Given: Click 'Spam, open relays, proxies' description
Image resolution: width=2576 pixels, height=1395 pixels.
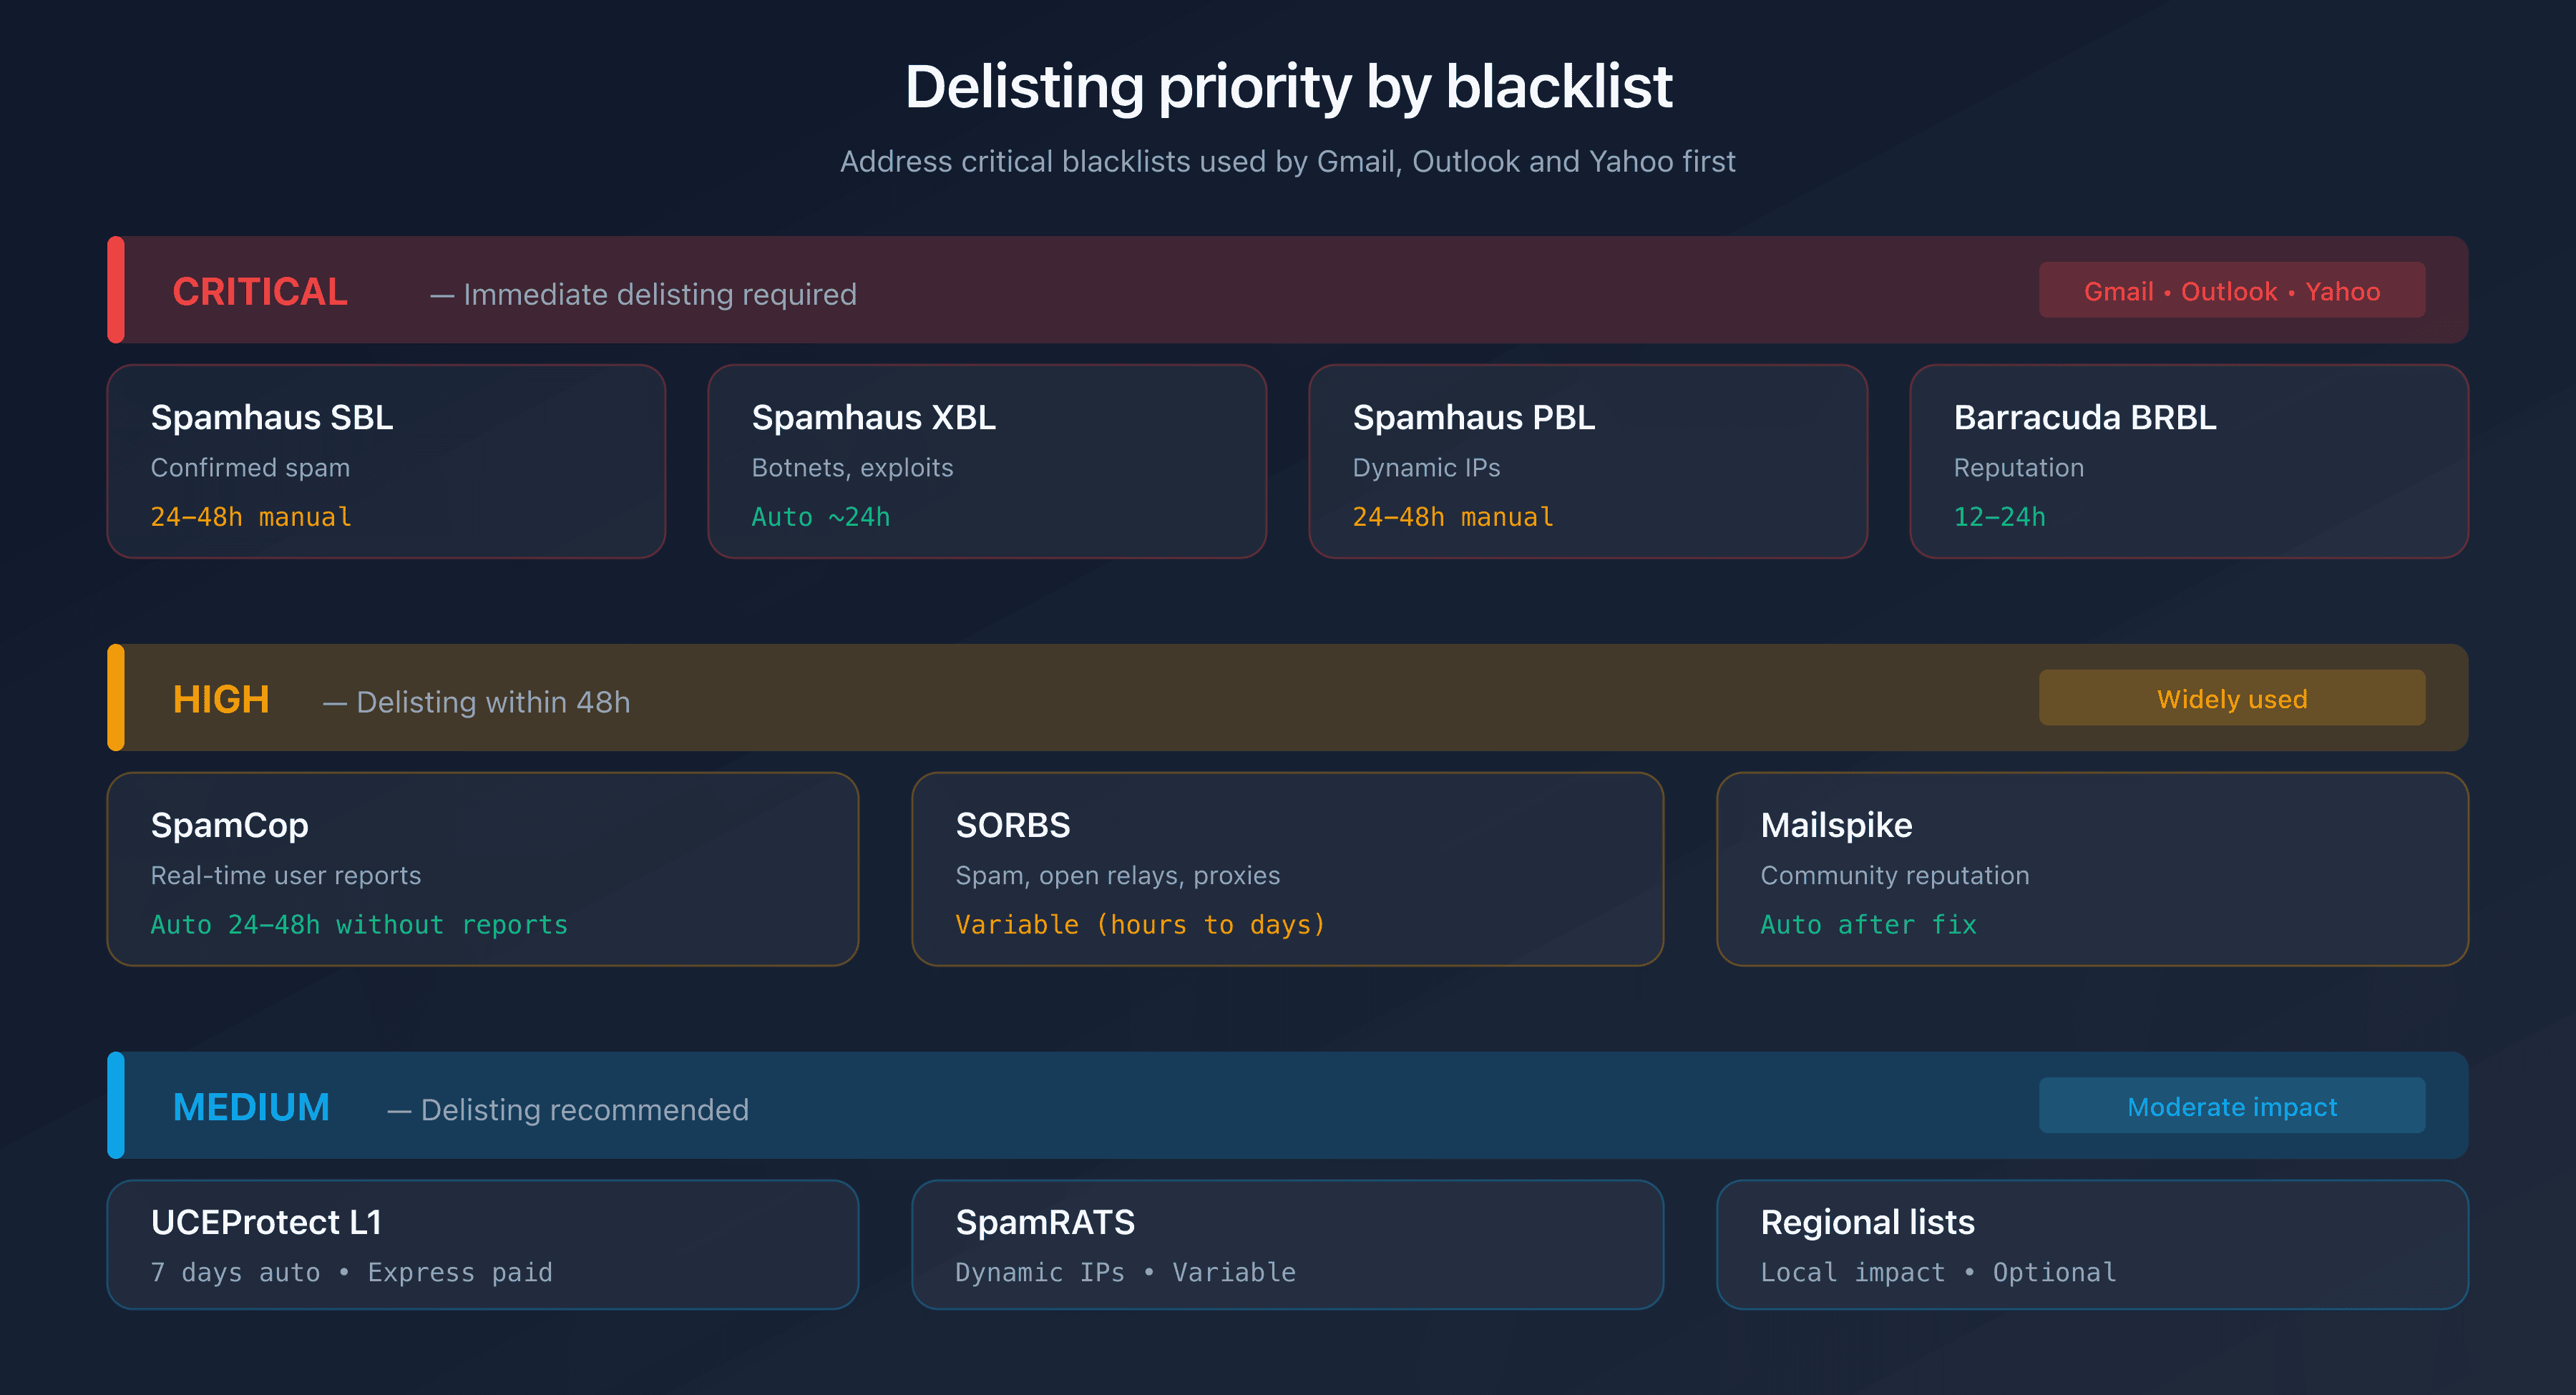Looking at the screenshot, I should [x=1117, y=875].
